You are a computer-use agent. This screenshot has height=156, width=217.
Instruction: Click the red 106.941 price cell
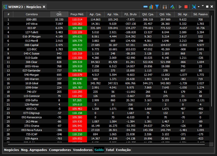[77, 126]
